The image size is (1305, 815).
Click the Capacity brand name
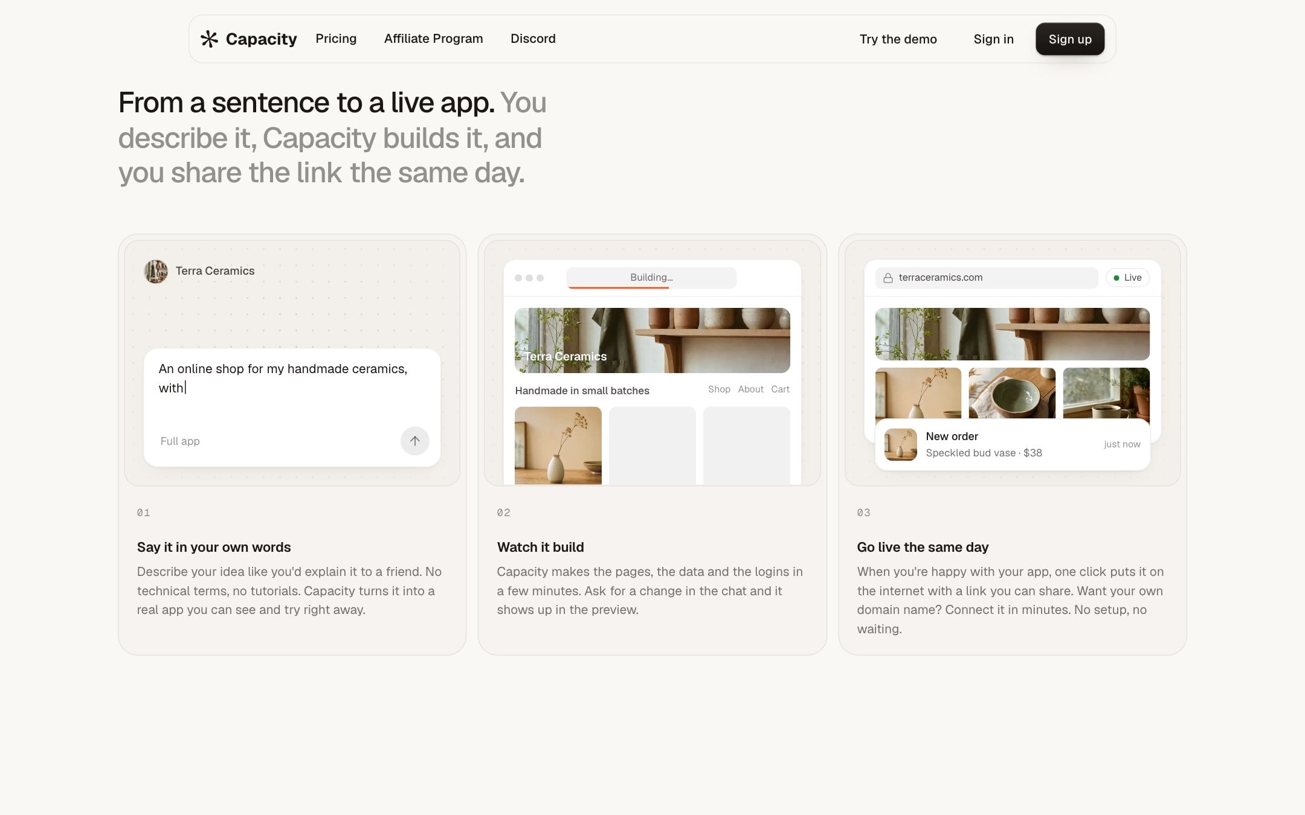pos(261,39)
